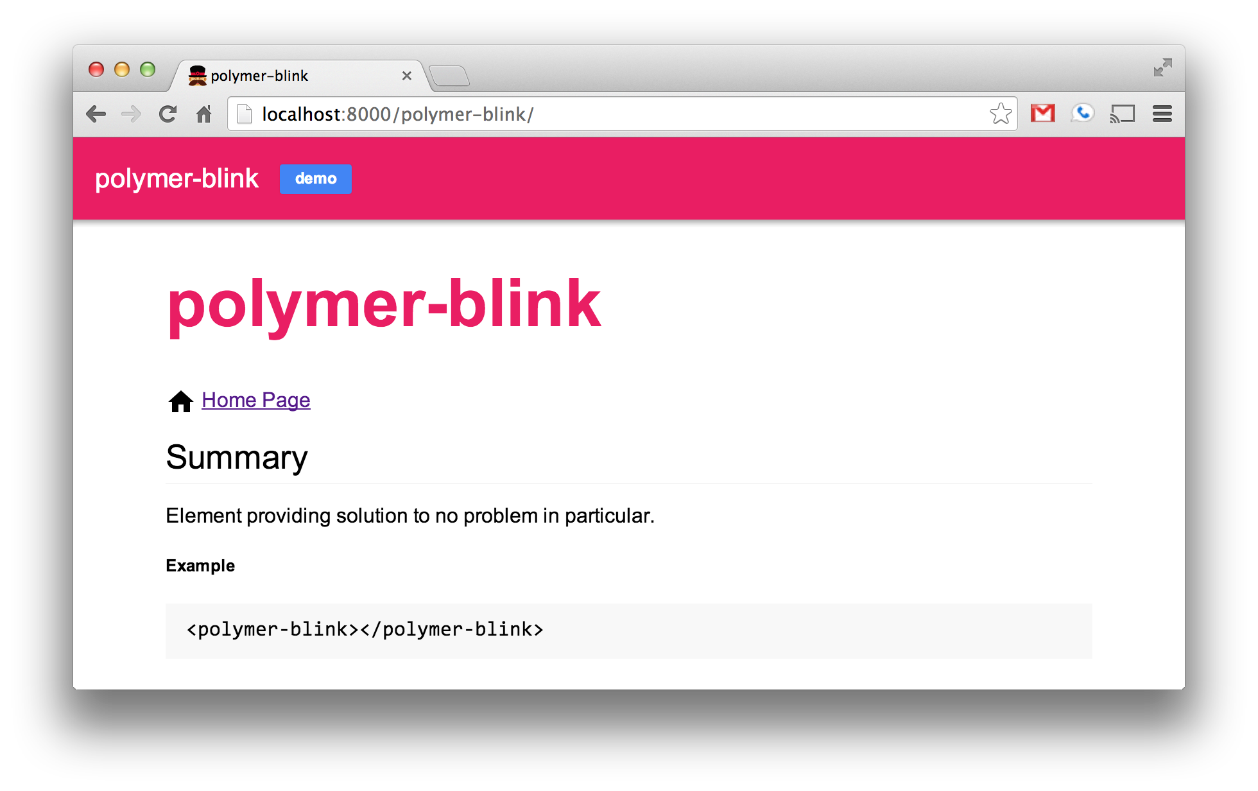This screenshot has width=1258, height=791.
Task: Click the black house icon beside Home Page
Action: pos(180,401)
